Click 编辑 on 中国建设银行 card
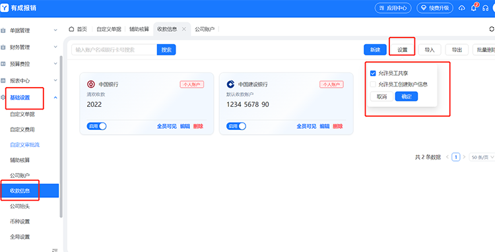This screenshot has width=495, height=252. coord(325,126)
